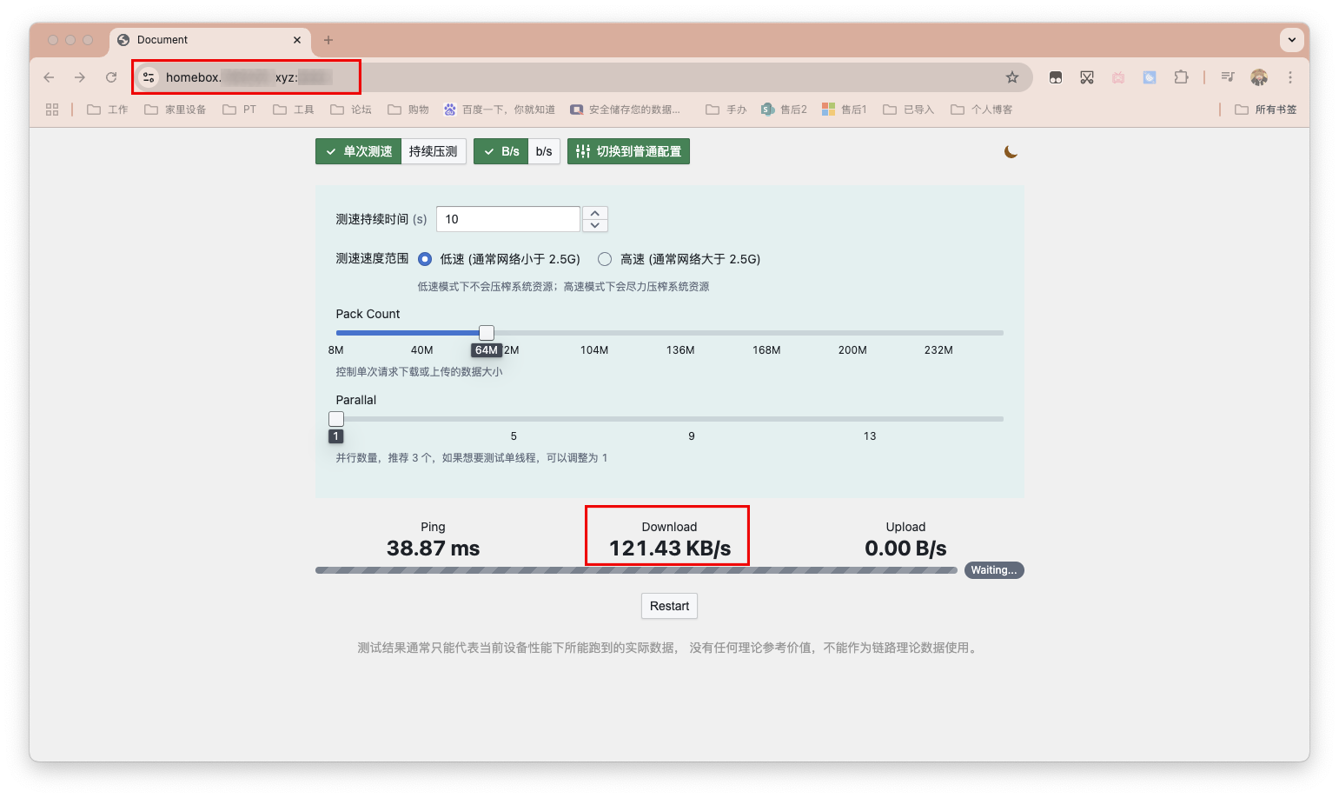Select the 低速 speed range radio button

425,259
